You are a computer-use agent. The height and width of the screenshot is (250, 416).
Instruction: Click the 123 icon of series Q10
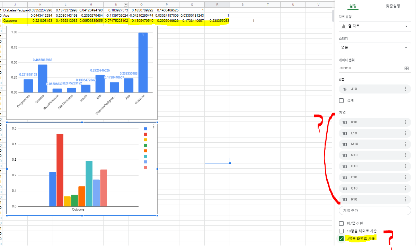[x=345, y=189]
